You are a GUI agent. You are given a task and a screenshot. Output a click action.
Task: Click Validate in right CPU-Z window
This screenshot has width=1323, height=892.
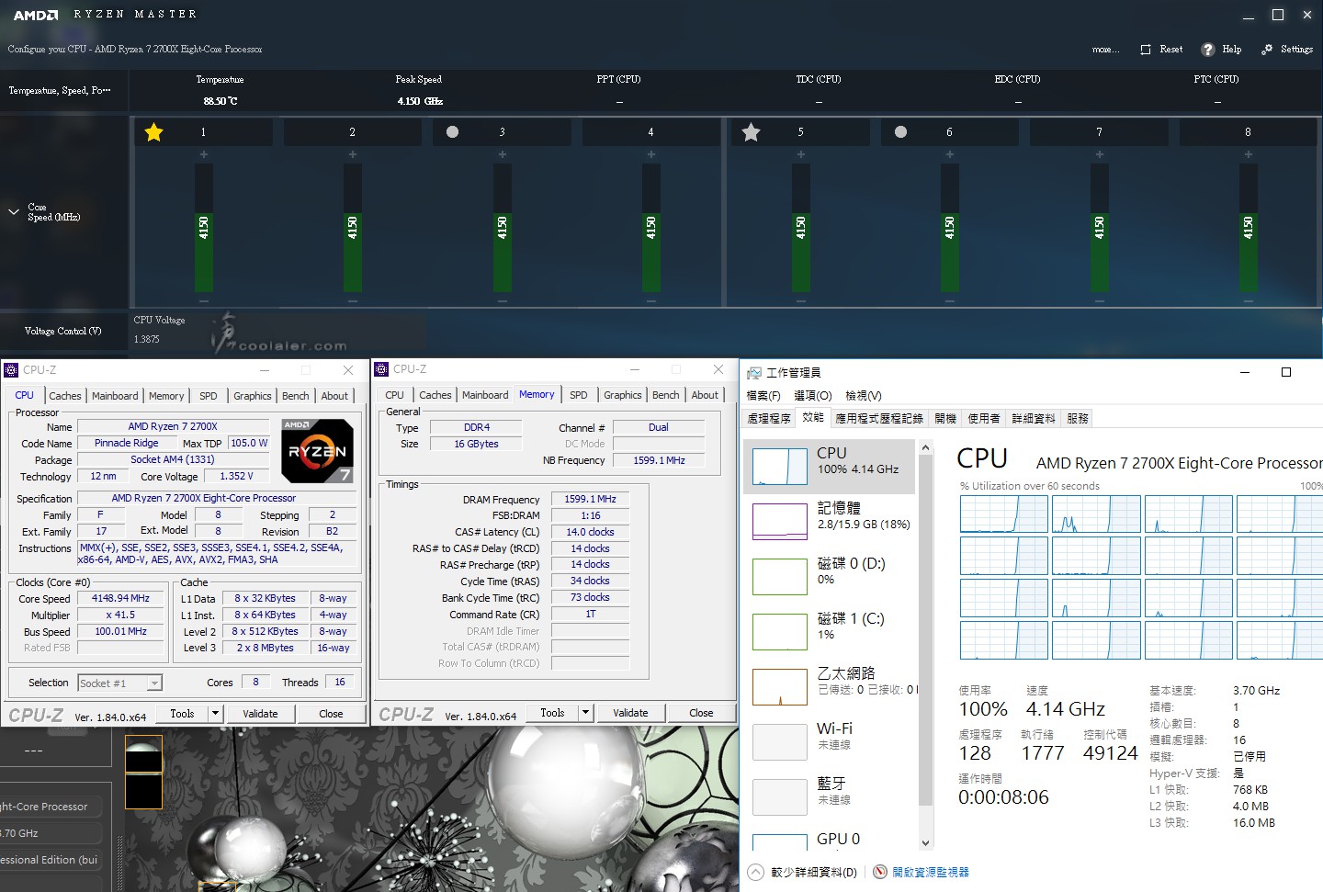630,713
